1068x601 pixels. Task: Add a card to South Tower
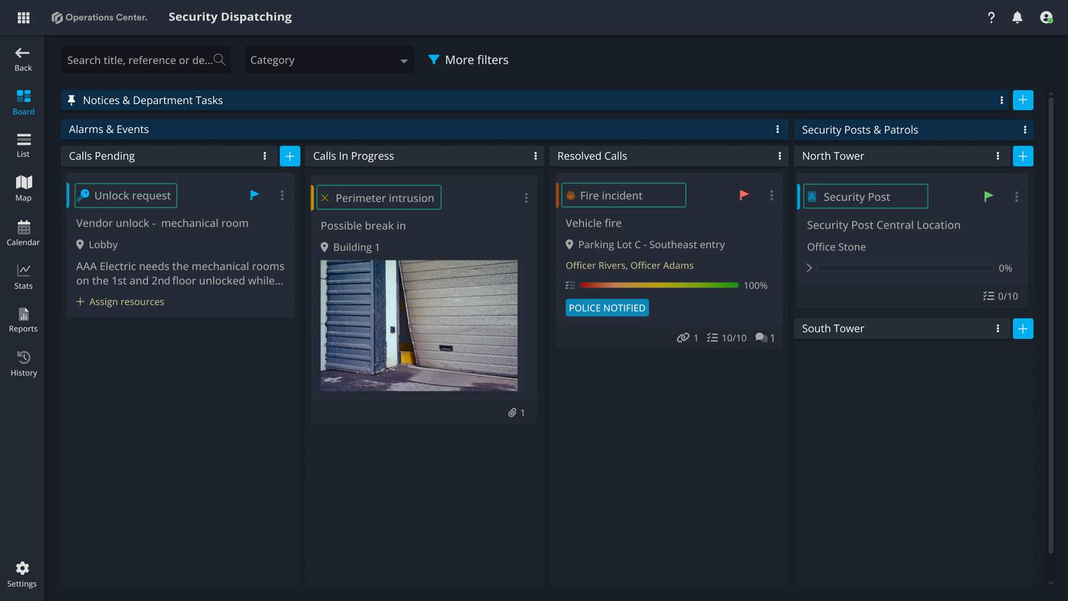1023,328
